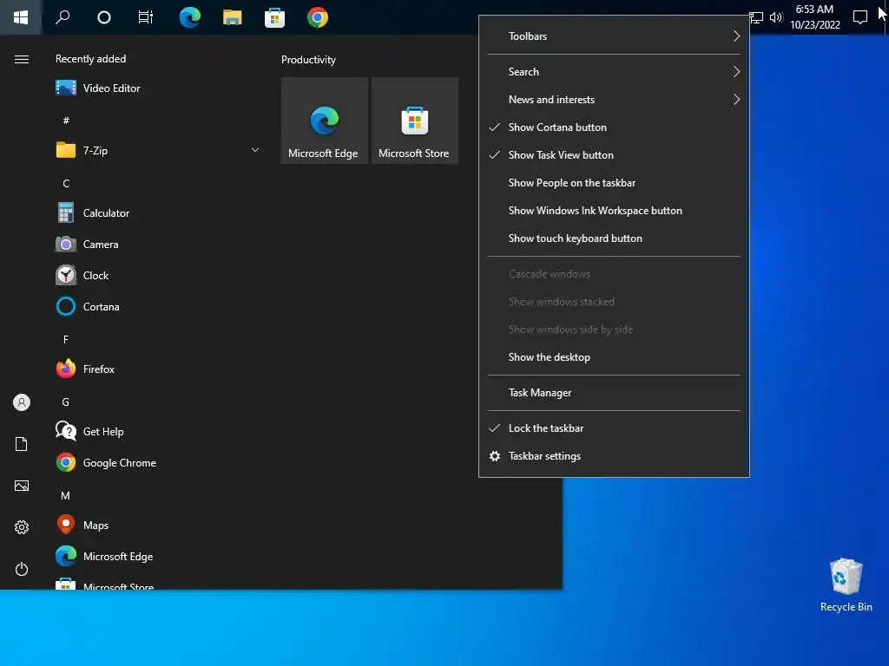Click the # index header

click(66, 121)
